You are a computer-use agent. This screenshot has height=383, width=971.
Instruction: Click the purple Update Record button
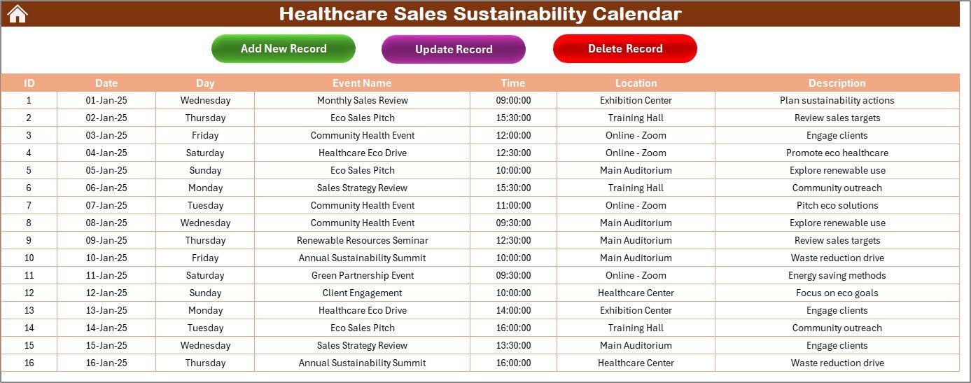point(453,49)
